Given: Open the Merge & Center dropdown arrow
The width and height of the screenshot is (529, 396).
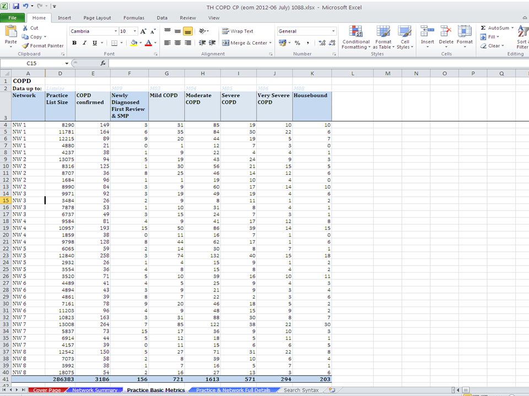Looking at the screenshot, I should tap(270, 43).
